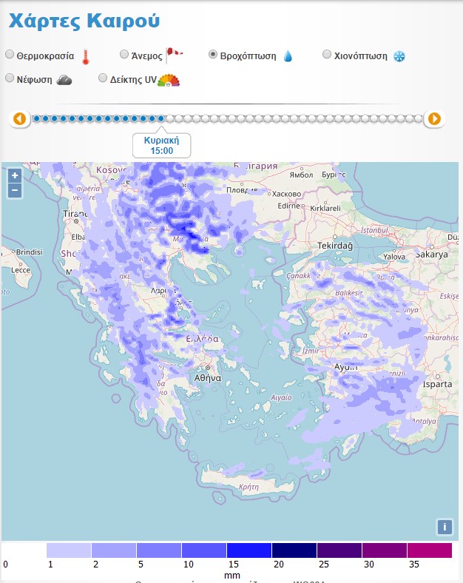This screenshot has width=463, height=583.
Task: Advance to the next forecast time step
Action: click(x=435, y=118)
